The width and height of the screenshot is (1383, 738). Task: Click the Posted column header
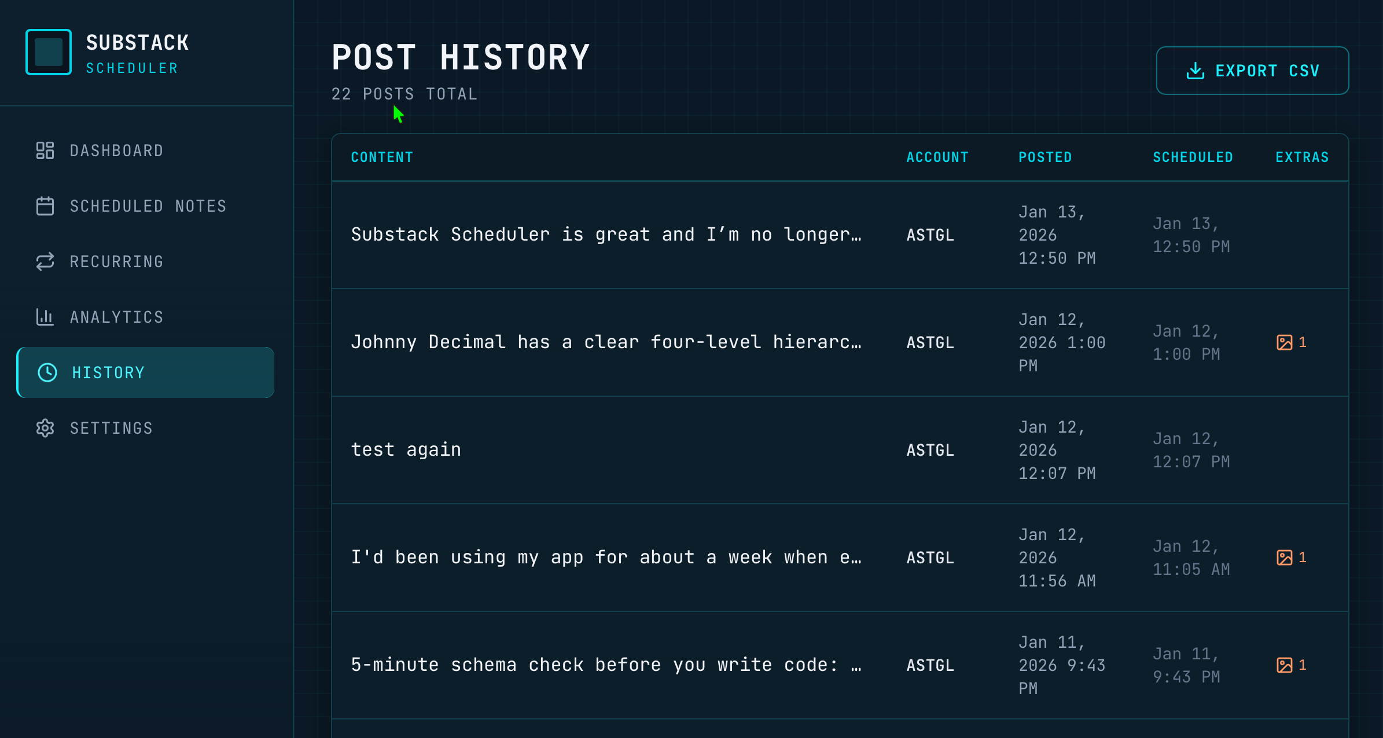point(1045,157)
